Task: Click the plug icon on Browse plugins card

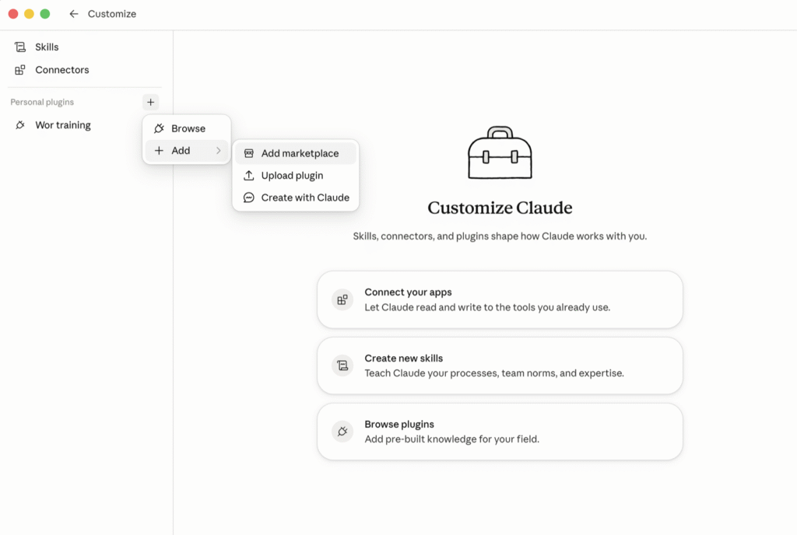Action: [x=342, y=432]
